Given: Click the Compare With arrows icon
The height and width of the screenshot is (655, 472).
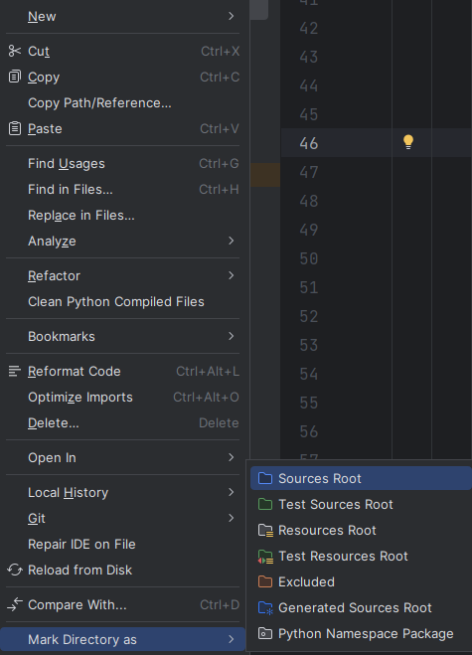Looking at the screenshot, I should point(15,604).
